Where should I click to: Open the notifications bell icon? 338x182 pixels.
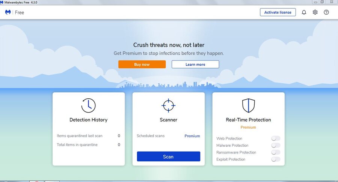tap(304, 12)
